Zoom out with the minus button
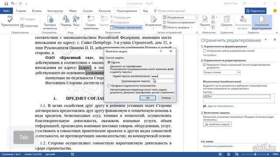The width and height of the screenshot is (280, 157). click(242, 154)
